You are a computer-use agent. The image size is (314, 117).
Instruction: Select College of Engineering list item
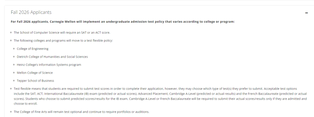[33, 49]
